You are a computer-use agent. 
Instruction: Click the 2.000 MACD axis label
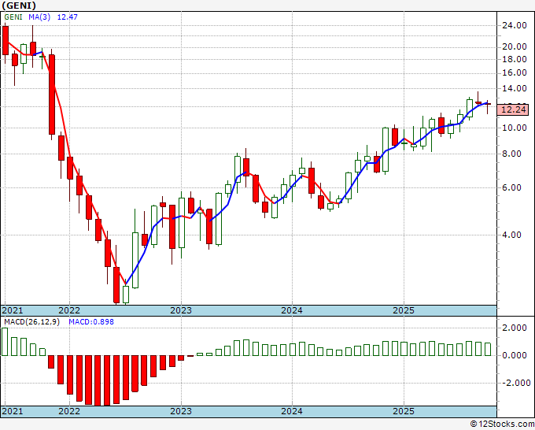tap(515, 328)
